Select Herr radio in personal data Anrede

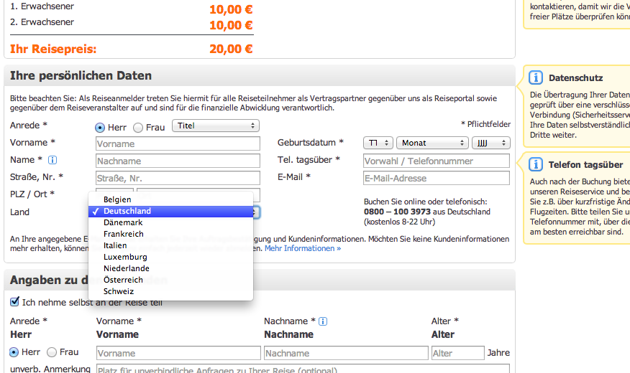pyautogui.click(x=100, y=128)
